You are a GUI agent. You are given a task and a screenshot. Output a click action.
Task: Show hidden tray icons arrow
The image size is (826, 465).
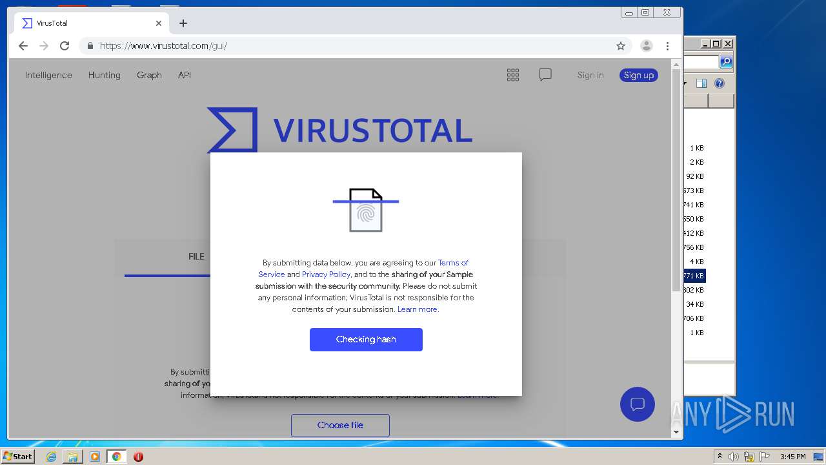[x=720, y=456]
